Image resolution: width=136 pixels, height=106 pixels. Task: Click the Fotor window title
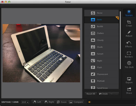(68, 2)
